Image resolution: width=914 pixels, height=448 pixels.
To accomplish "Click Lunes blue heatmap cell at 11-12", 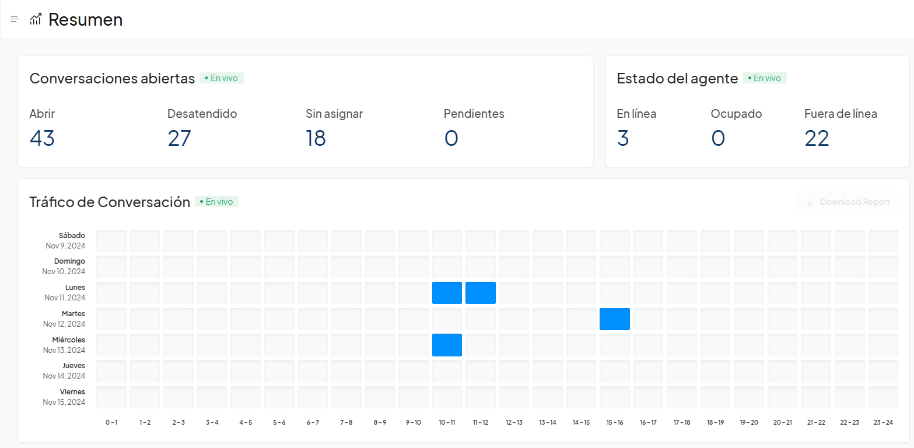I will [481, 293].
